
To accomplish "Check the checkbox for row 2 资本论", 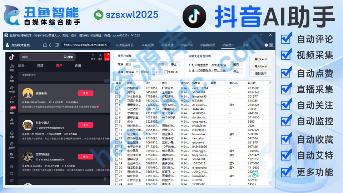I will click(x=116, y=92).
